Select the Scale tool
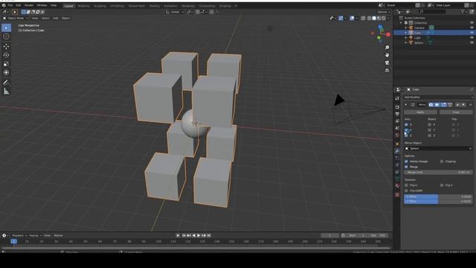The height and width of the screenshot is (268, 476). point(6,64)
